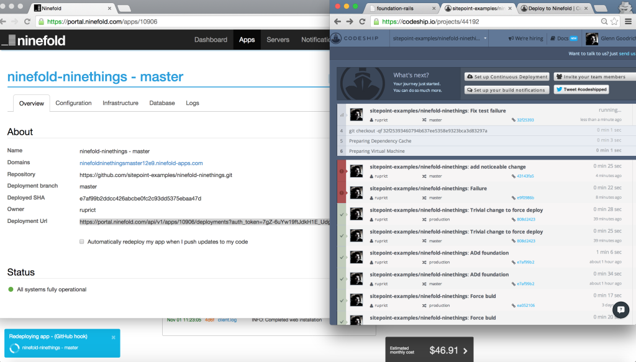
Task: Open the zoom magnifier in the Codeship address bar
Action: (x=604, y=22)
